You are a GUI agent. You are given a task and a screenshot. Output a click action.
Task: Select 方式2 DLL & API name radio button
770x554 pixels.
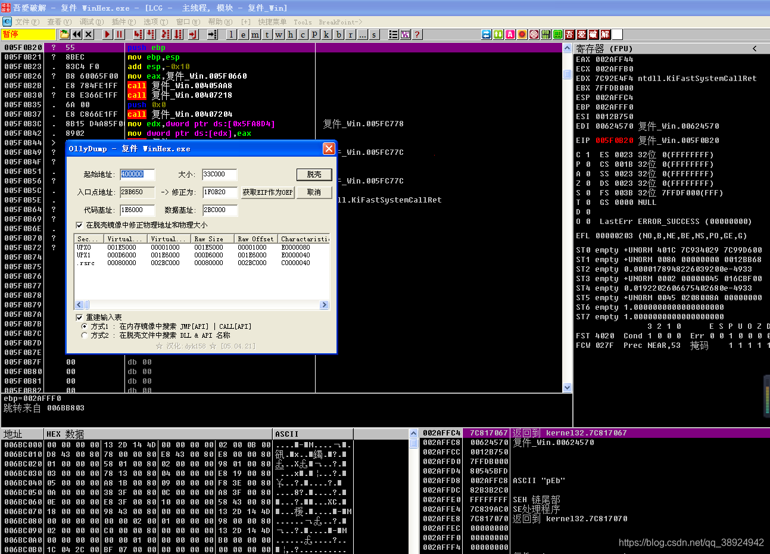pyautogui.click(x=85, y=335)
